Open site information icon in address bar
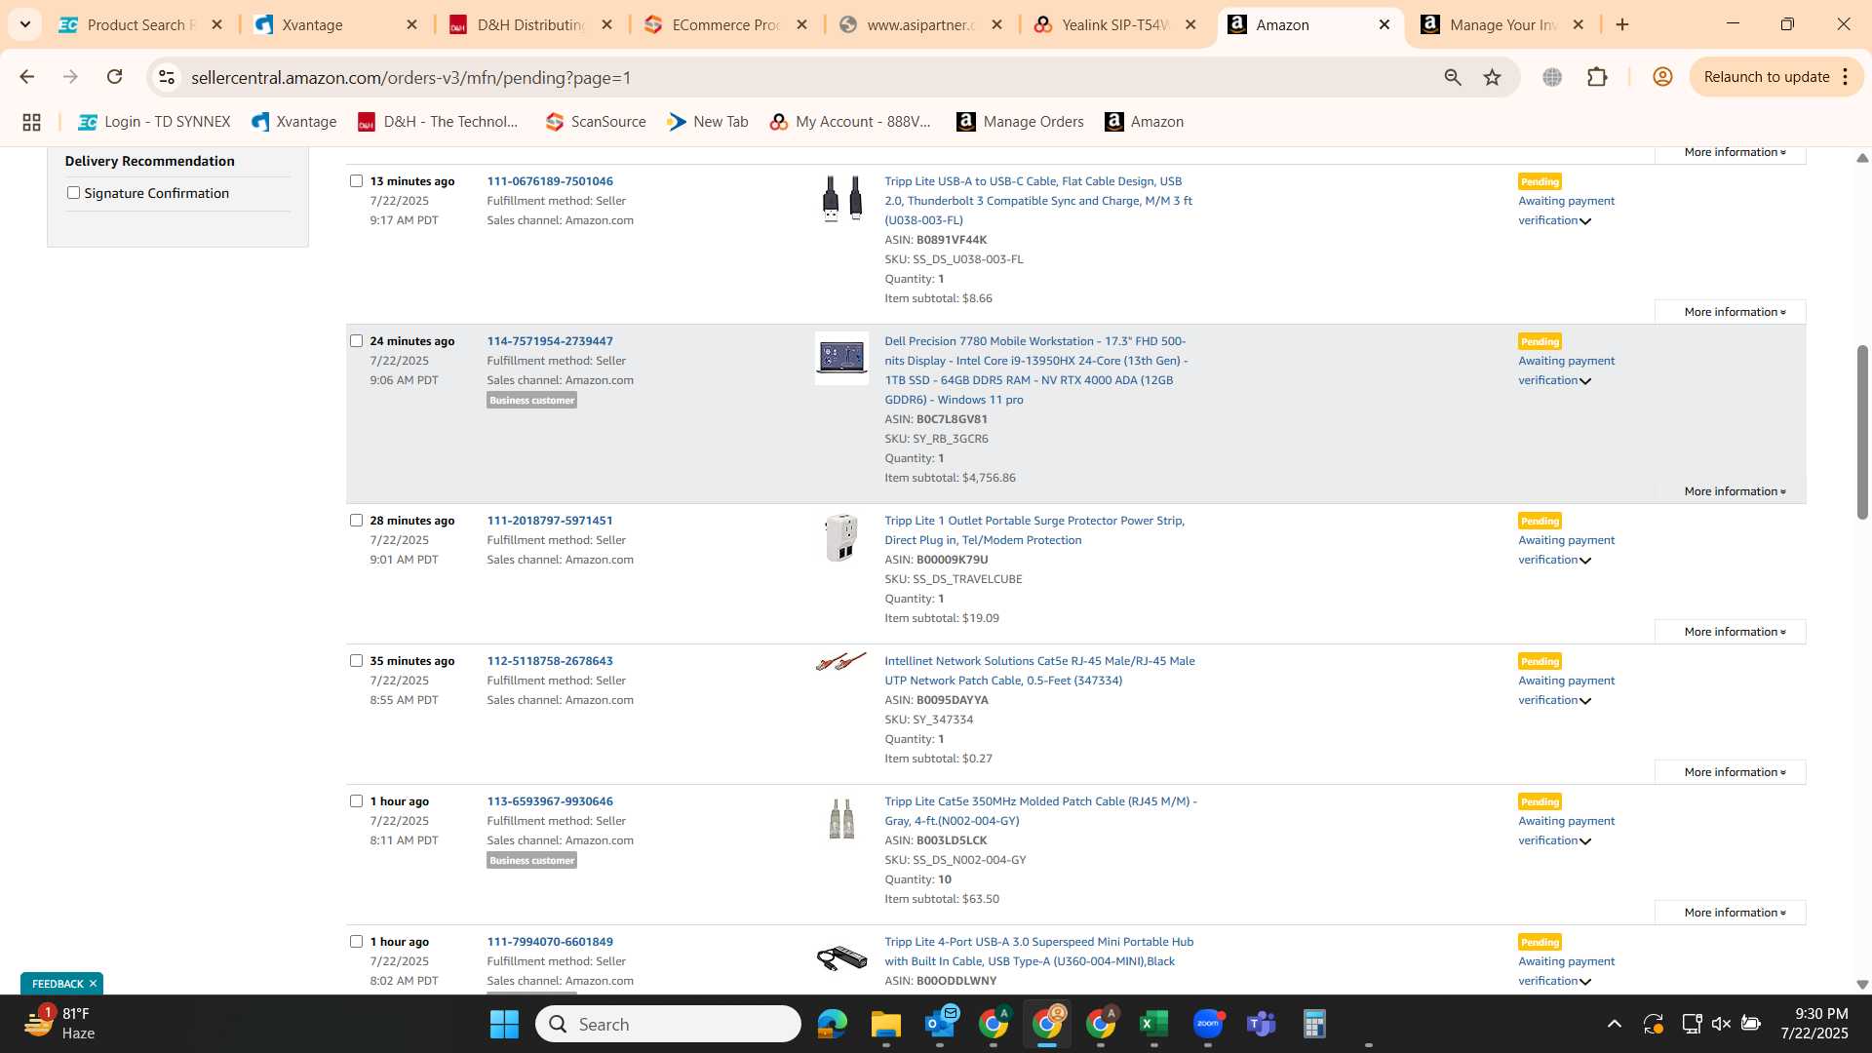This screenshot has height=1053, width=1872. [167, 77]
